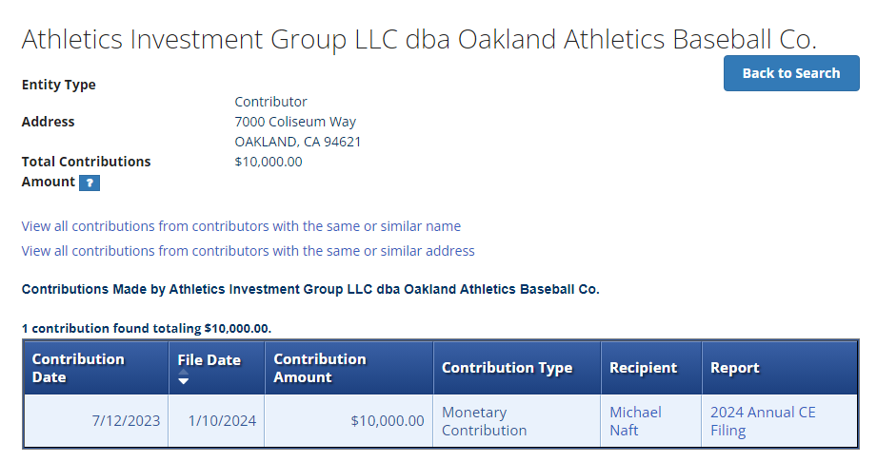
Task: Click the Contribution Type column header
Action: pyautogui.click(x=507, y=368)
